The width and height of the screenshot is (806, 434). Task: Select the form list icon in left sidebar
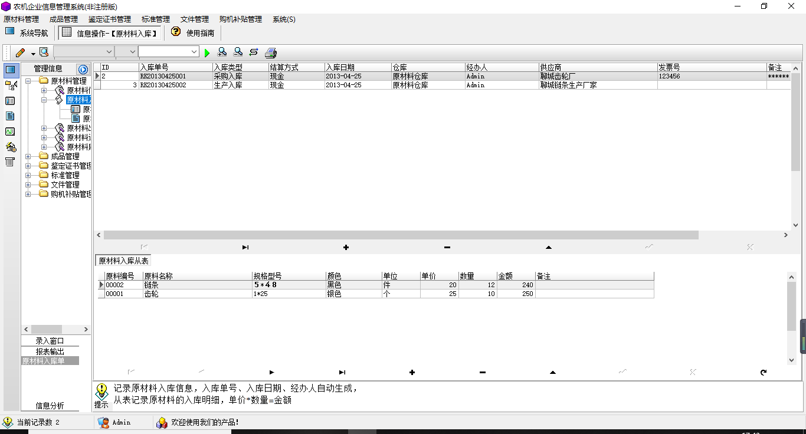coord(10,101)
